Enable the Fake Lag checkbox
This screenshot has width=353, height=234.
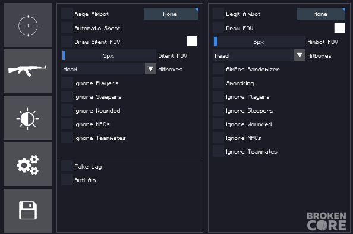click(x=67, y=166)
